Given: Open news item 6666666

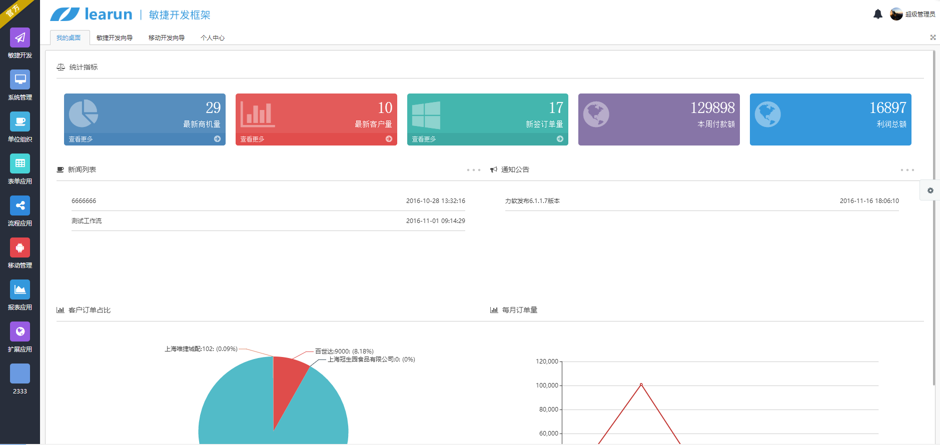Looking at the screenshot, I should pos(84,201).
